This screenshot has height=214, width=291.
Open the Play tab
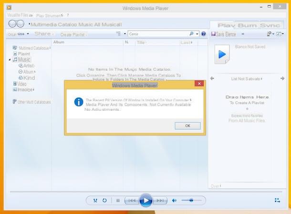227,25
